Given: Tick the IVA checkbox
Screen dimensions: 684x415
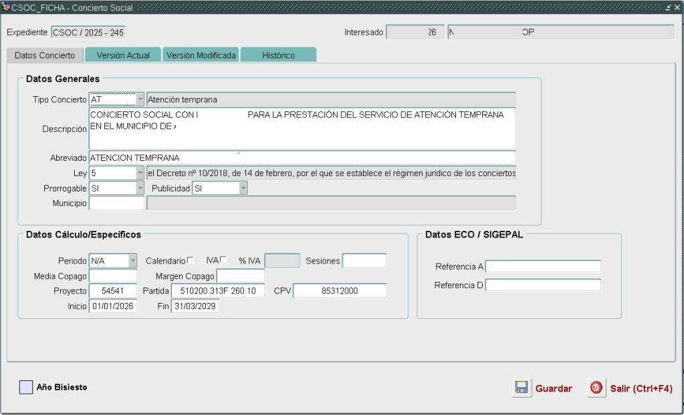Looking at the screenshot, I should [223, 260].
